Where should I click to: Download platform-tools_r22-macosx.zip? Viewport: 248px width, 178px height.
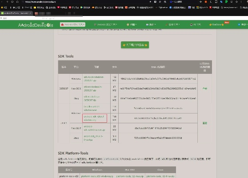pyautogui.click(x=130, y=176)
